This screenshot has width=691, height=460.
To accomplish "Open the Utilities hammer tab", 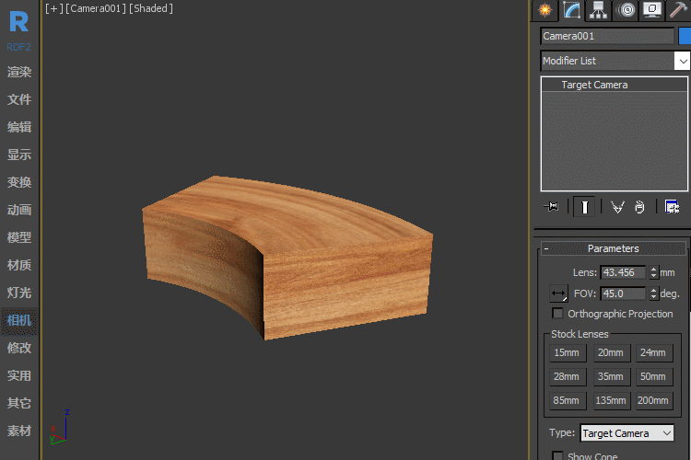I will click(x=679, y=10).
